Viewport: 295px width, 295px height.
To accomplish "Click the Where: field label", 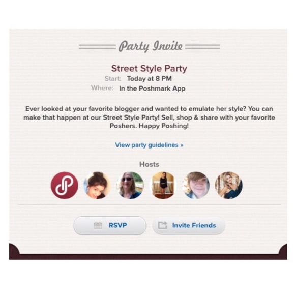I will click(102, 88).
